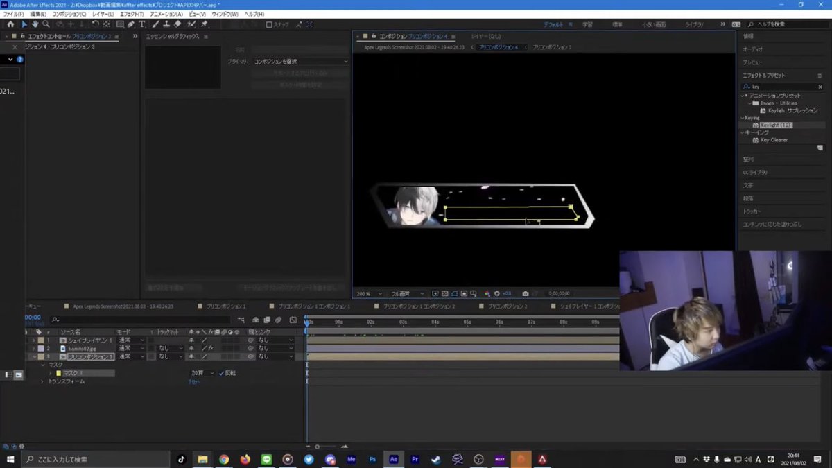832x468 pixels.
Task: Open the 加算 mask mode dropdown
Action: 202,373
